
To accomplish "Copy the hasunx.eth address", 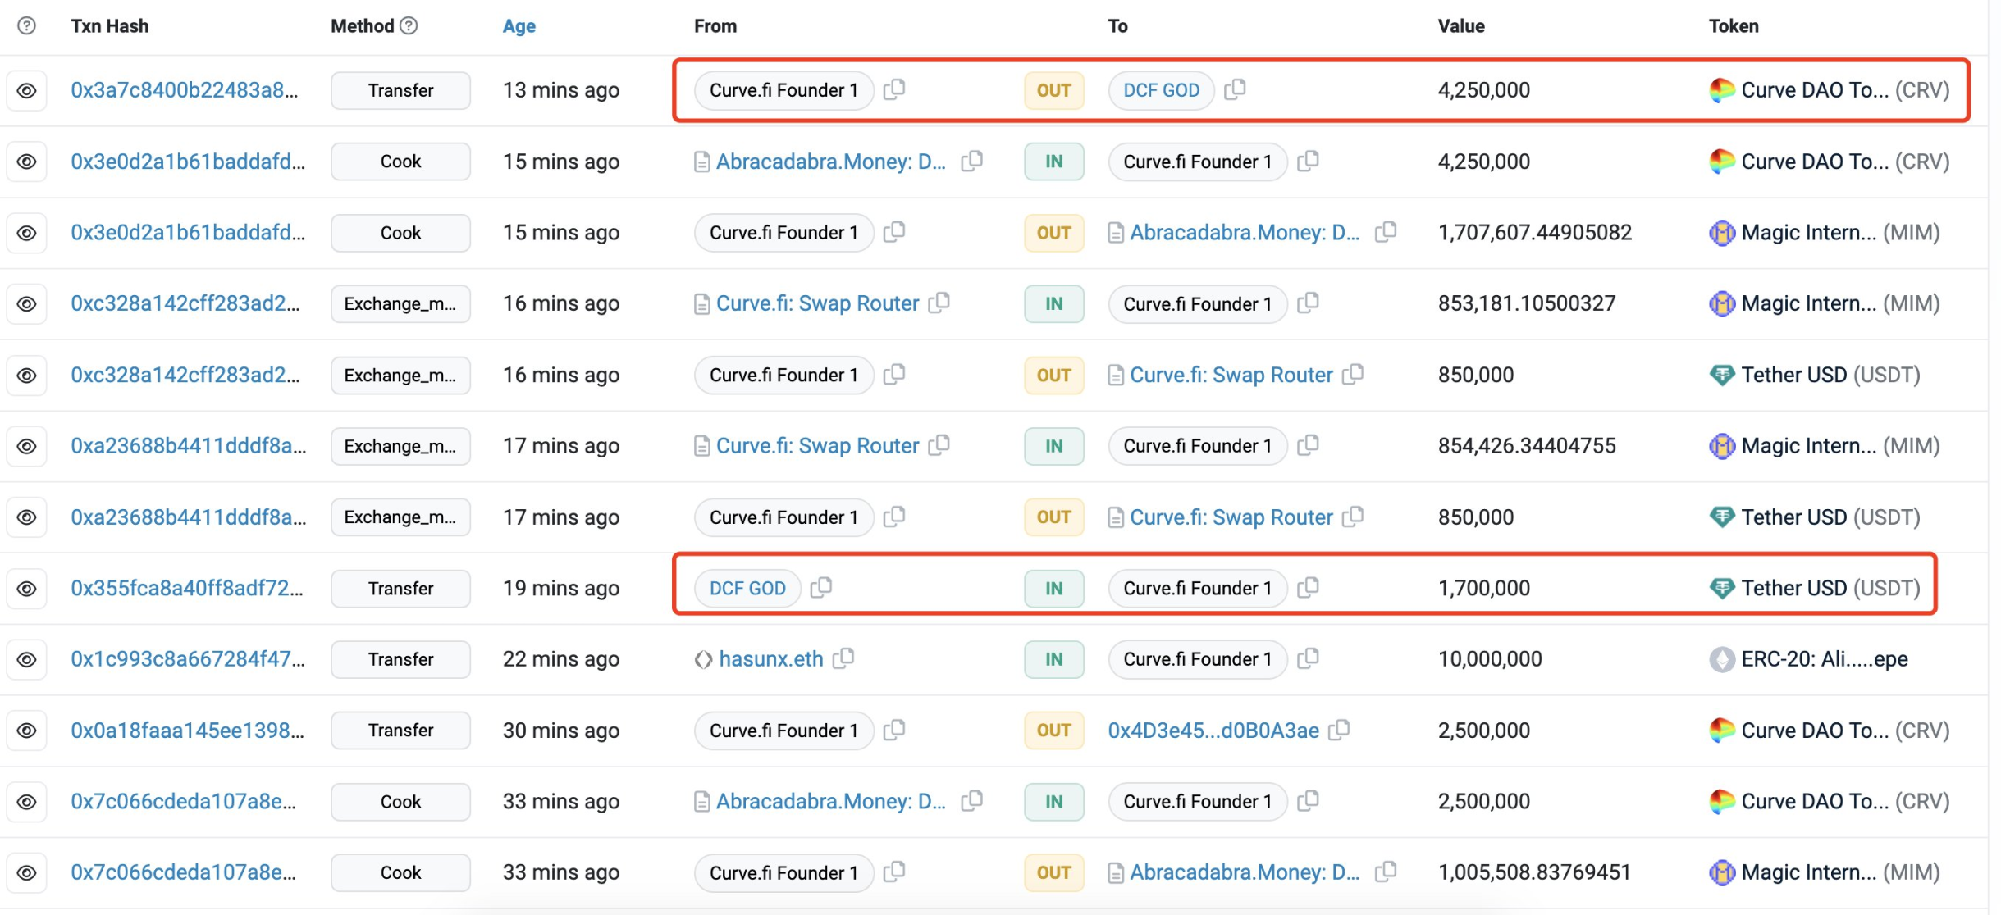I will 843,658.
